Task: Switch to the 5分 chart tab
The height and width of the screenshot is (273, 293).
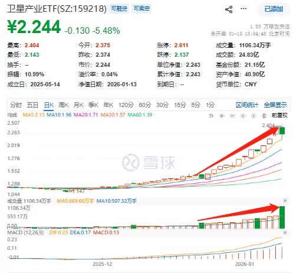Action: (196, 105)
